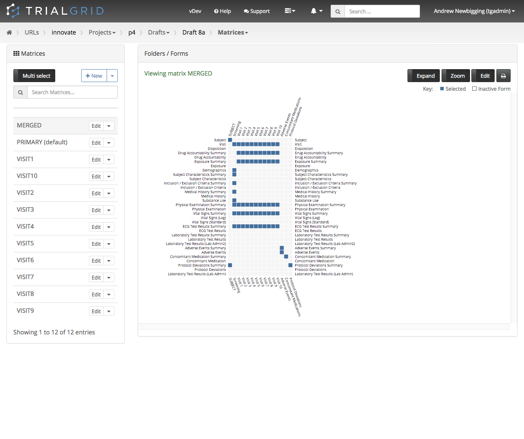Click the TrialGrid logo icon
This screenshot has height=439, width=524.
pyautogui.click(x=13, y=11)
